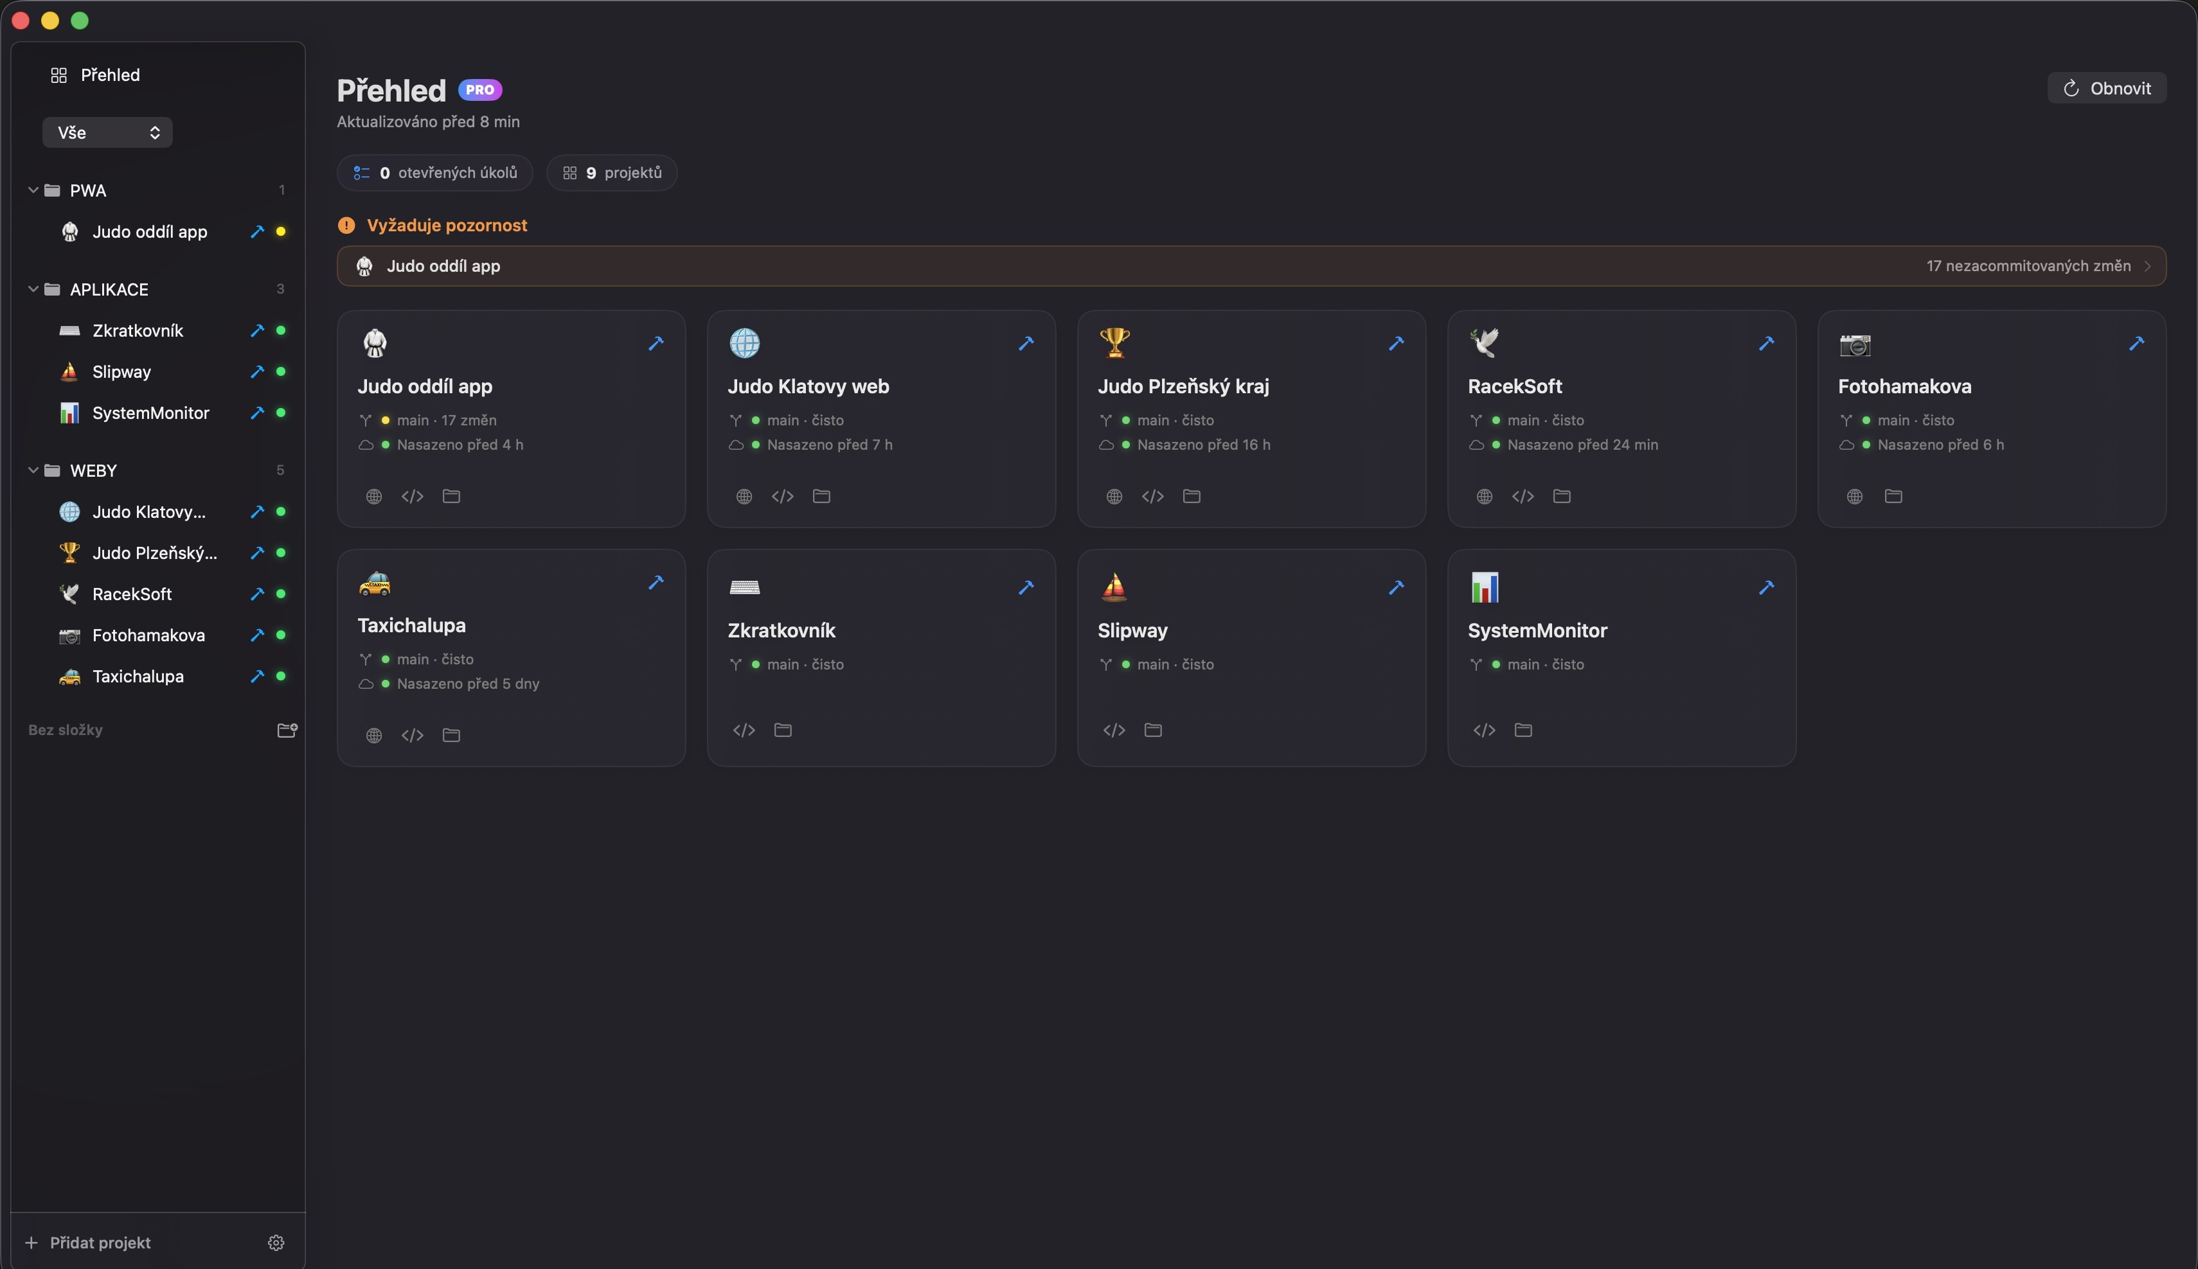Open the Zkratkovník project card title
The width and height of the screenshot is (2198, 1269).
[x=781, y=630]
